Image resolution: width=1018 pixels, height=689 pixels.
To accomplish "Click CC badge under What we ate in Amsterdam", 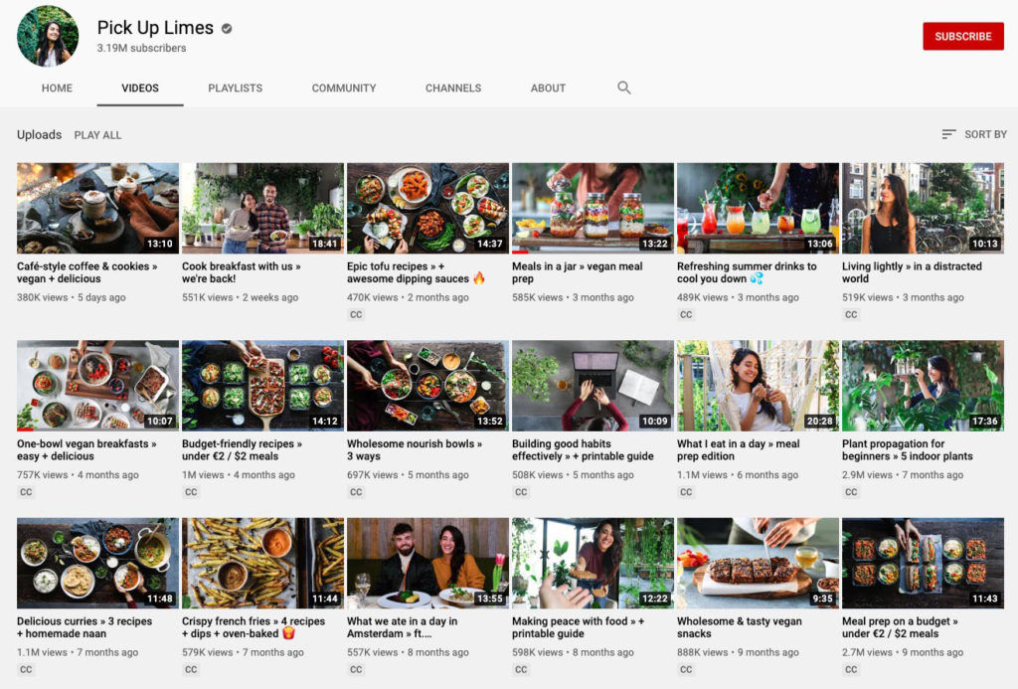I will [x=356, y=669].
